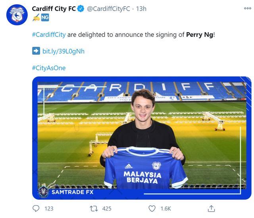Open the @CardiffCityFC handle link
Viewport: 254px width, 218px height.
(108, 9)
